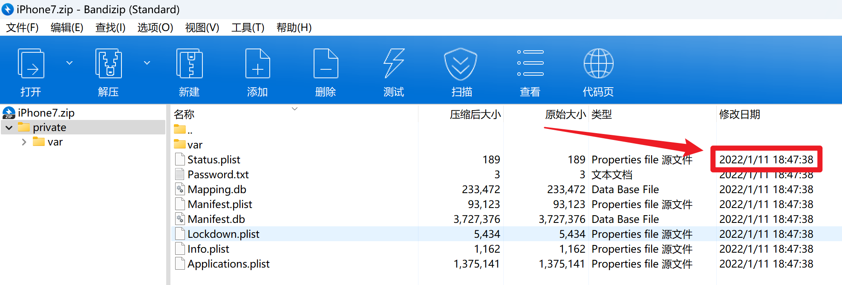Click the Password.txt file name
The height and width of the screenshot is (285, 842).
click(x=218, y=174)
